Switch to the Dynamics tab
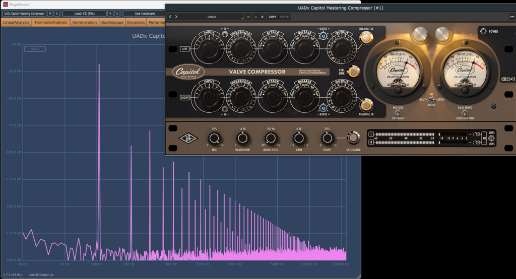The image size is (516, 279). tap(136, 22)
